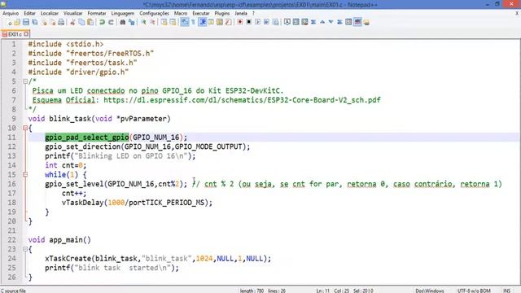
Task: Click the Print toolbar icon
Action: tap(62, 22)
